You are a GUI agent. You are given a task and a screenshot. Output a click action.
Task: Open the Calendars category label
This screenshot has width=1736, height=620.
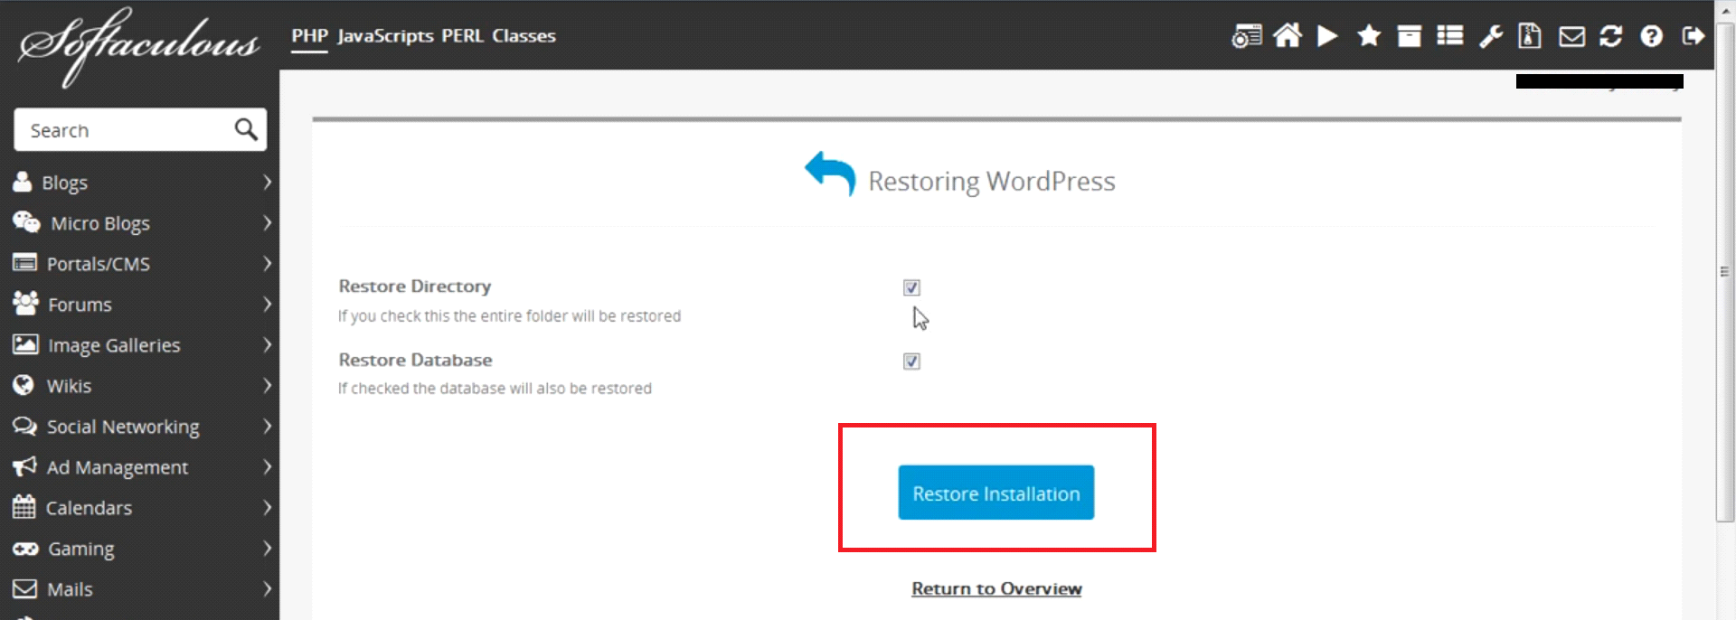pyautogui.click(x=89, y=508)
